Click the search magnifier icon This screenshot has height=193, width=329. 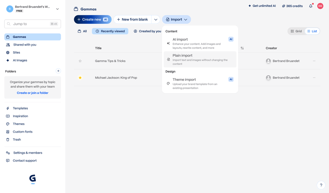[x=9, y=24]
